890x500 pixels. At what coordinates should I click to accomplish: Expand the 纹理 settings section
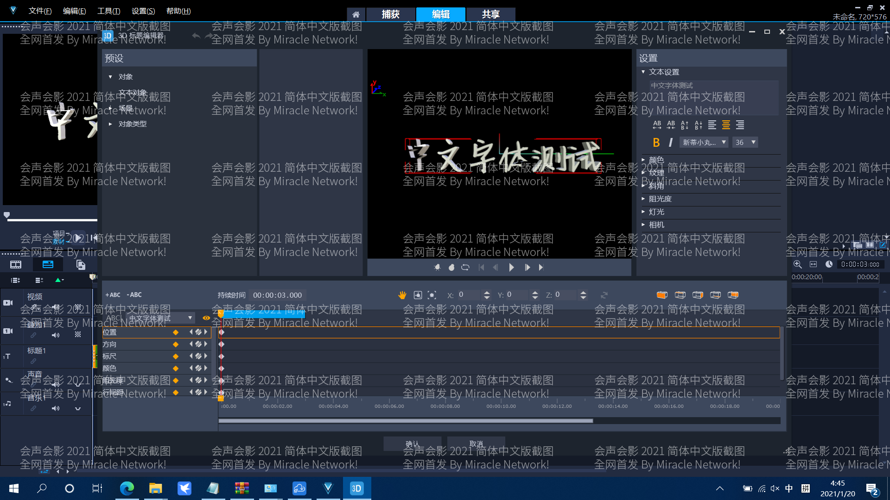[643, 173]
